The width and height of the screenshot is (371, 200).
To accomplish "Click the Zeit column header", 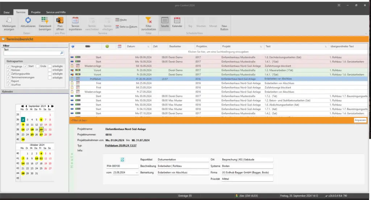I will point(159,47).
